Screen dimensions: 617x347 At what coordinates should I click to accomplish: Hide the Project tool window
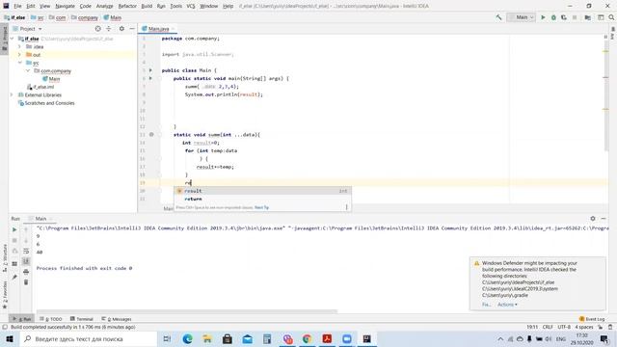pos(132,29)
